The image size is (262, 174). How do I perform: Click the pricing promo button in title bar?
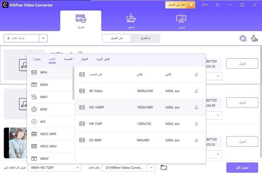180,5
